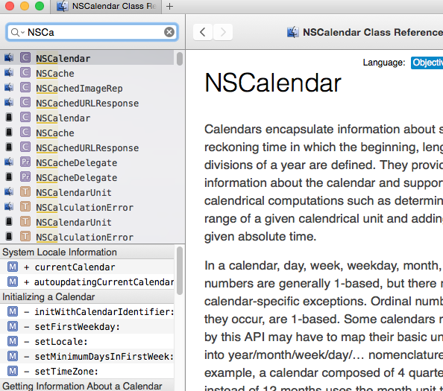This screenshot has width=443, height=391.
Task: Select the OS X NSCalendarUnit type result
Action: click(87, 192)
